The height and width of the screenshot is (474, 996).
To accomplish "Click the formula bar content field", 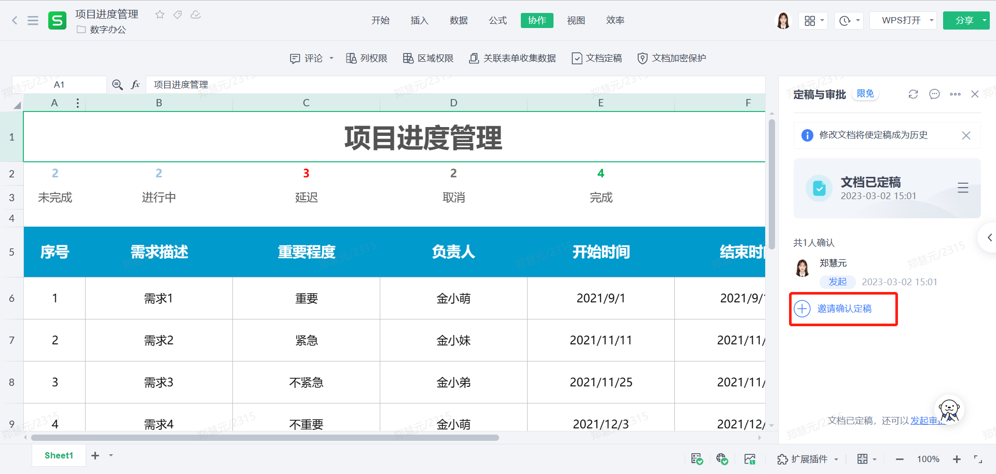I will (x=455, y=85).
